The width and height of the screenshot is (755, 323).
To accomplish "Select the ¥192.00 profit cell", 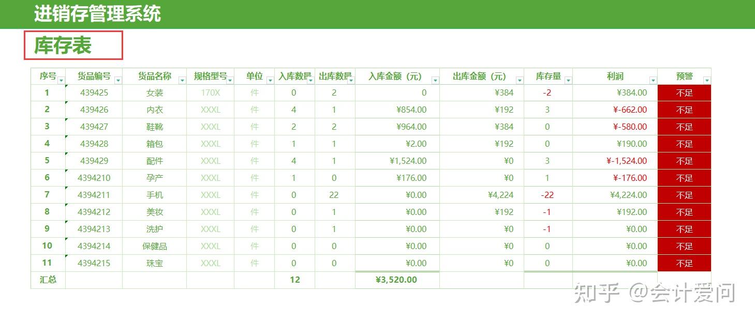I will point(615,212).
